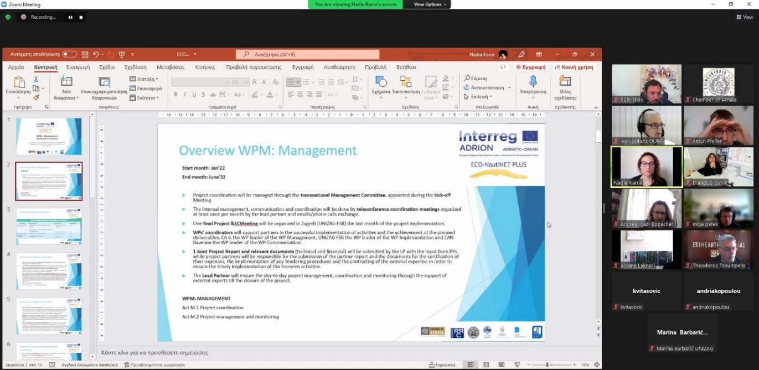Click the Designer (Ιδέες σχεδίασης) icon
This screenshot has width=759, height=370.
(x=565, y=82)
